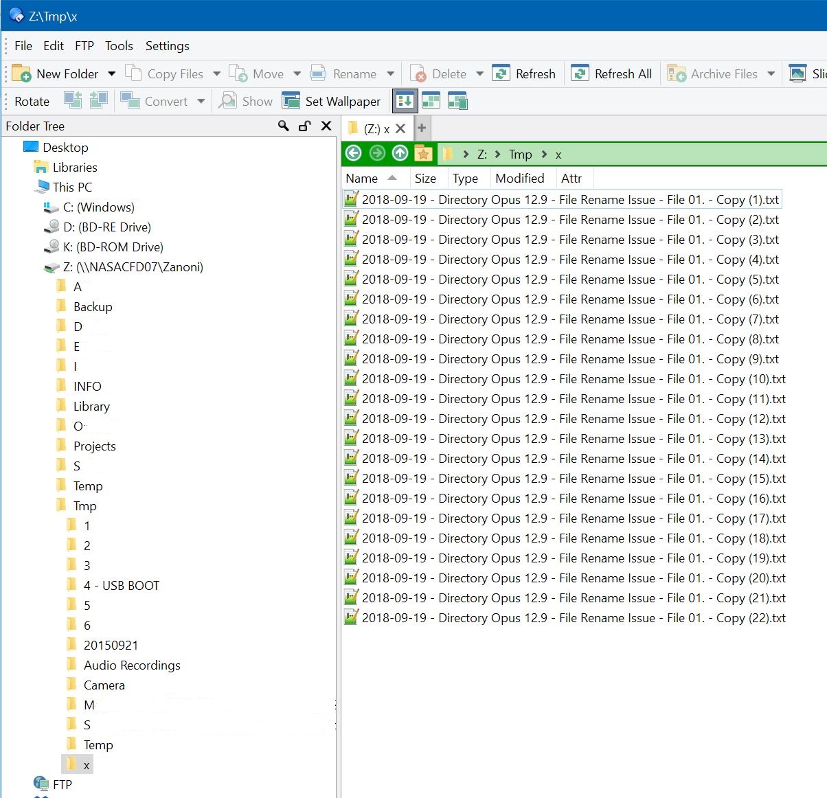Click the rotate right icon
Screen dimensions: 827x798
98,100
